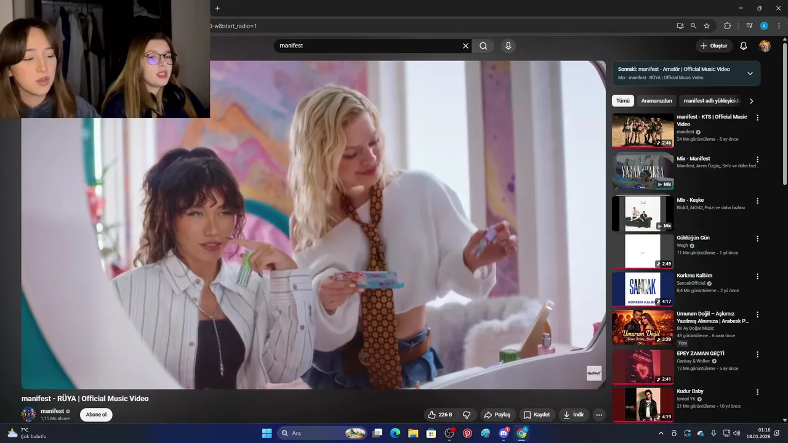Open Mix - Keşke thumbnail
The image size is (788, 443).
coord(643,214)
